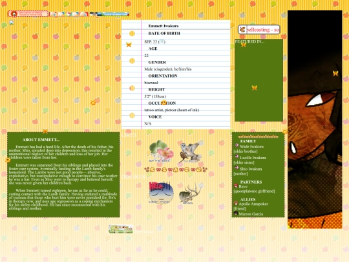Click the "DISLIKES" section heading

click(x=133, y=177)
